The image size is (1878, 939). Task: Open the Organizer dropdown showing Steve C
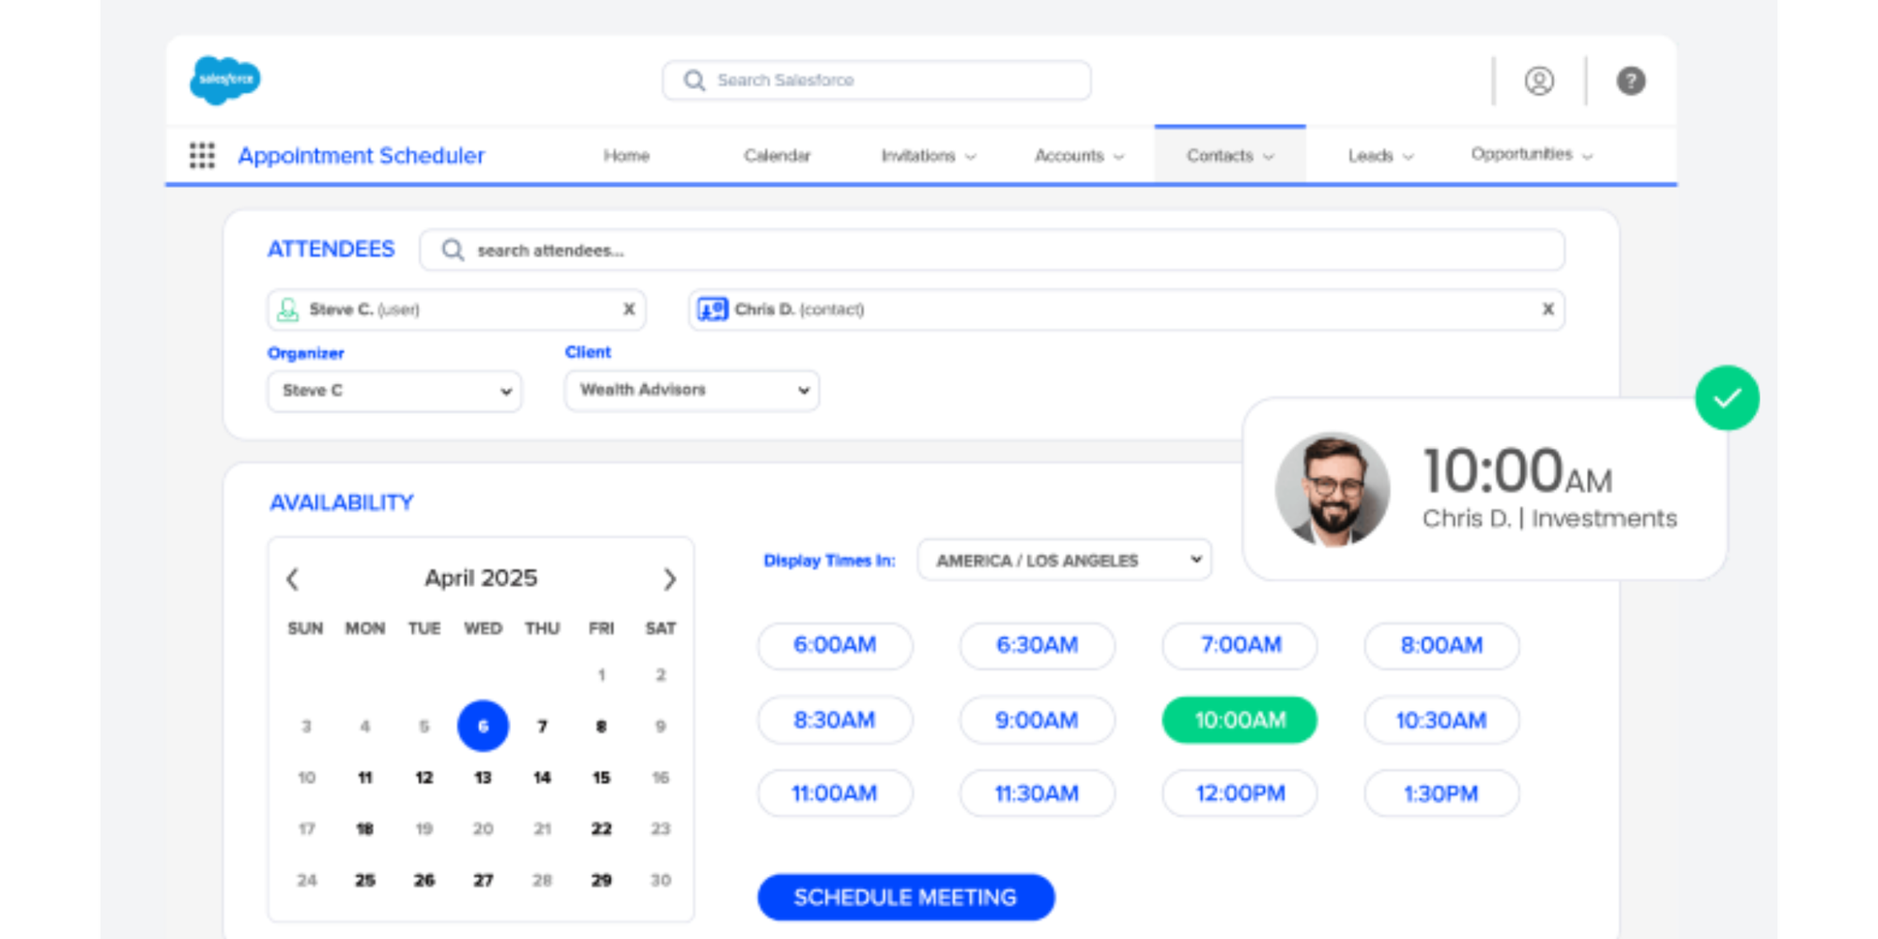[x=394, y=391]
